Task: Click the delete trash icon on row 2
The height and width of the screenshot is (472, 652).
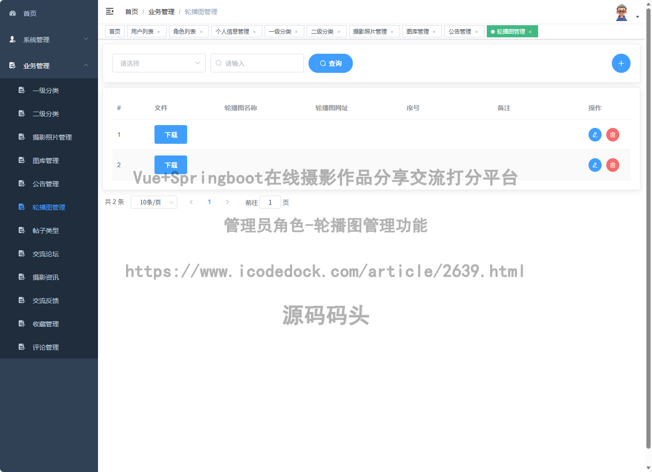Action: [612, 165]
